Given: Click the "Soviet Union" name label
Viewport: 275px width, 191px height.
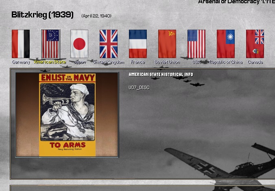Looking at the screenshot, I should tap(167, 62).
